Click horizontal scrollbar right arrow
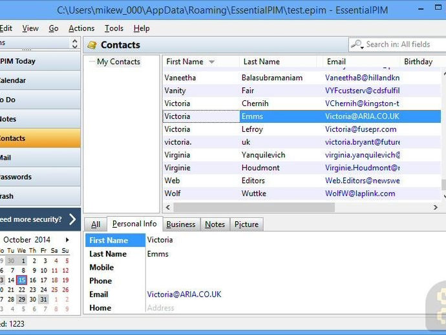The width and height of the screenshot is (446, 335). (435, 207)
